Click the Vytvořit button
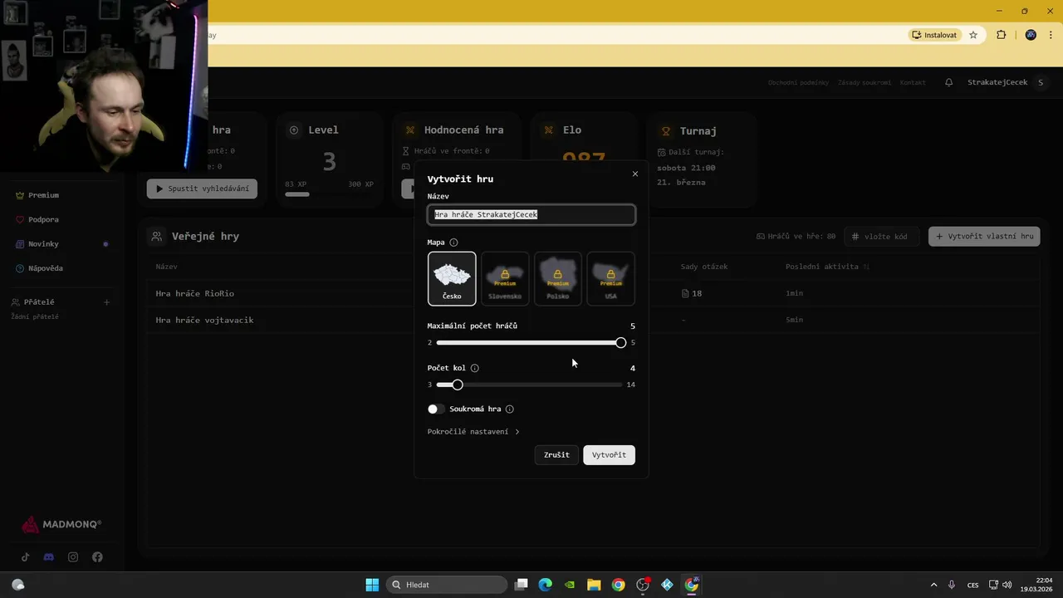The image size is (1063, 598). (609, 455)
